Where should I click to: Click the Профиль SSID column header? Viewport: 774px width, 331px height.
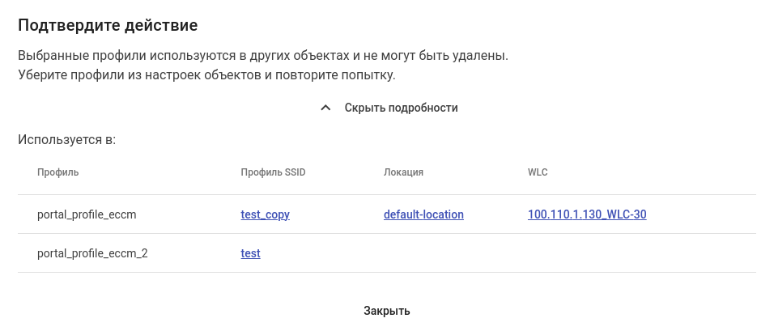click(x=273, y=172)
